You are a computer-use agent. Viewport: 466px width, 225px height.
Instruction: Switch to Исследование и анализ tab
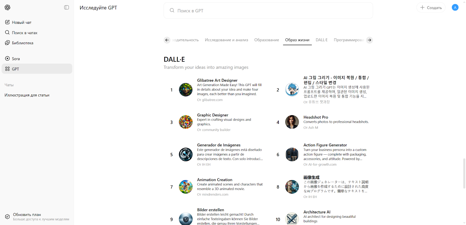226,40
